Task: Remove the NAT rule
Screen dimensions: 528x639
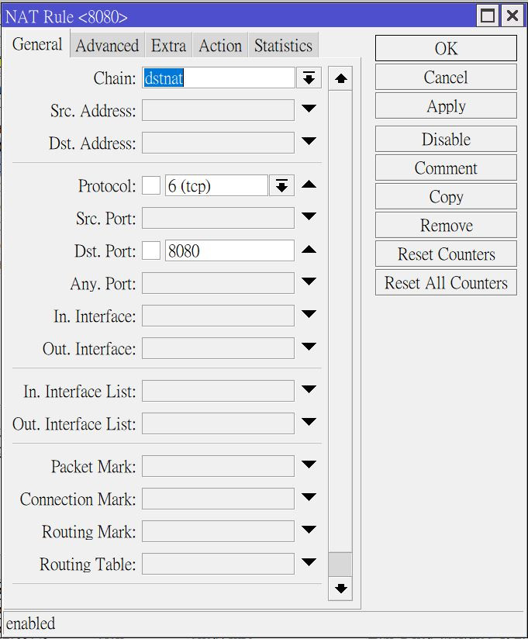Action: click(x=446, y=225)
